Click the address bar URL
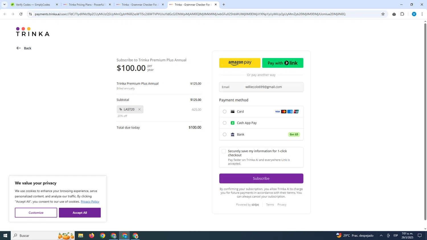 (x=190, y=14)
